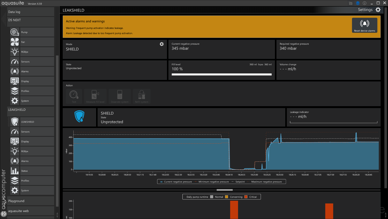Collapse the LEAKSHIELD sidebar group
Viewport: 388px width, 219px height.
pos(31,111)
